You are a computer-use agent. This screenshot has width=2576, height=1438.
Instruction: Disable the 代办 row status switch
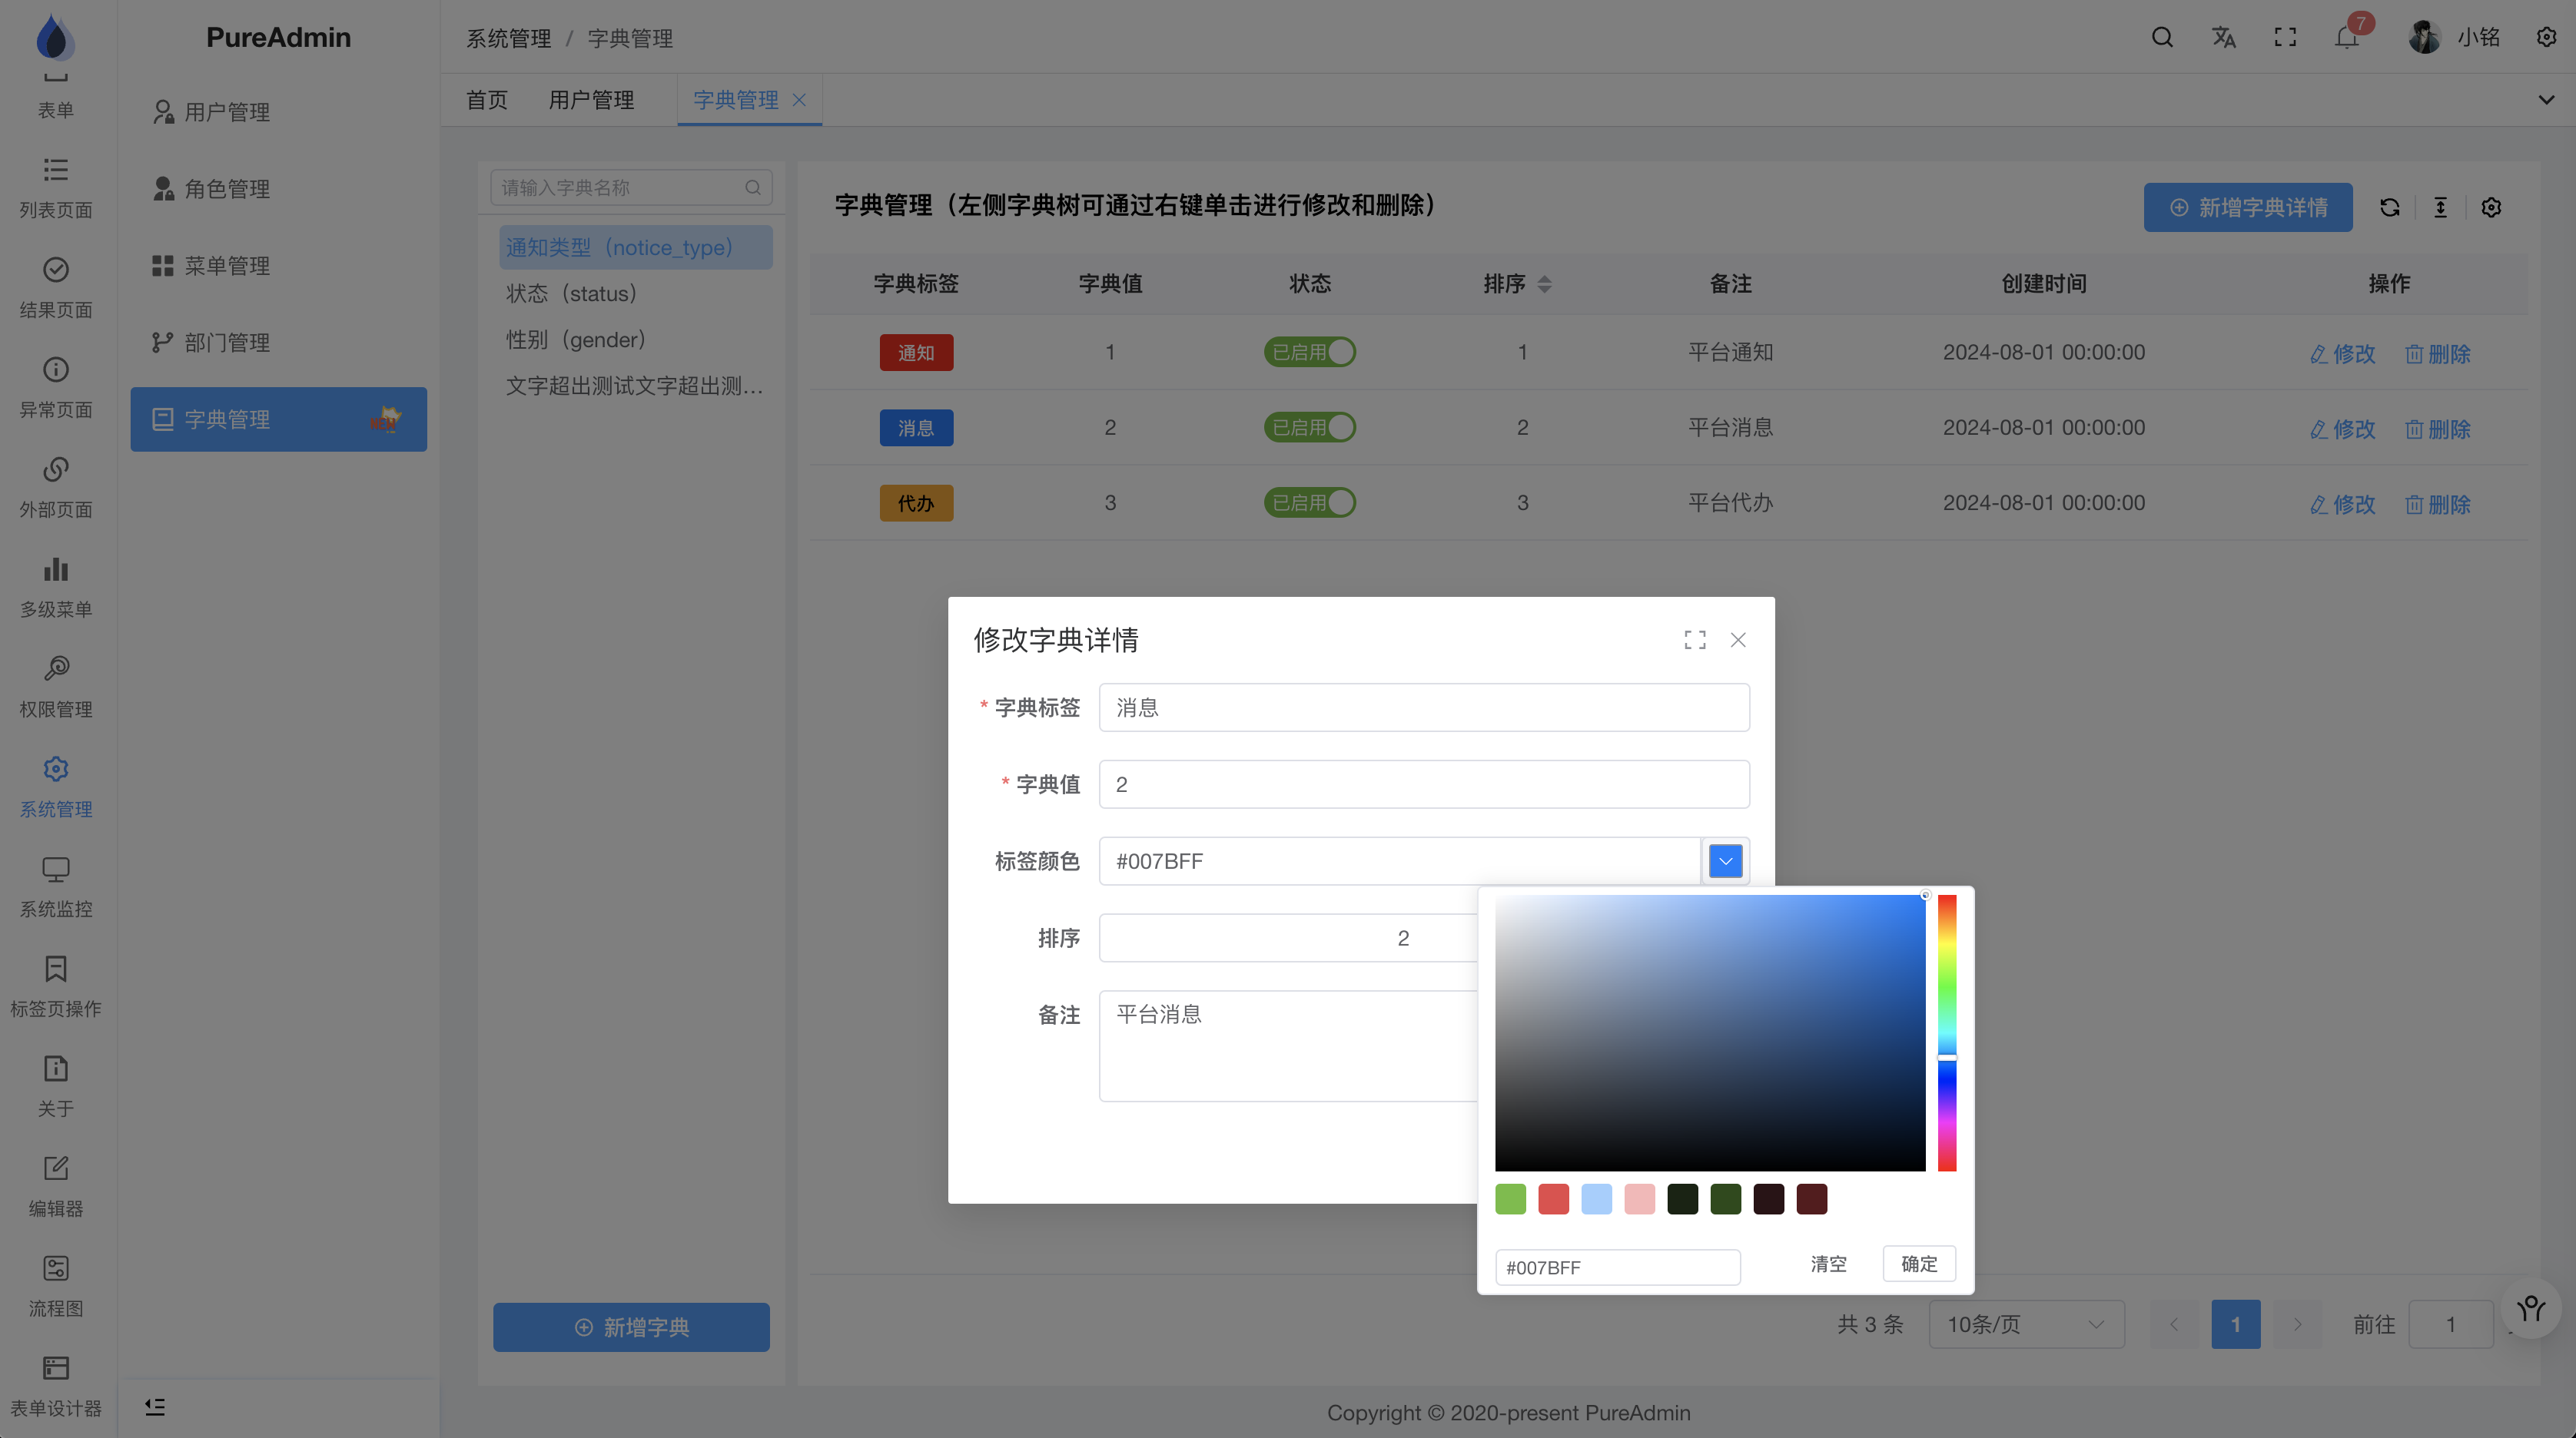click(1309, 502)
